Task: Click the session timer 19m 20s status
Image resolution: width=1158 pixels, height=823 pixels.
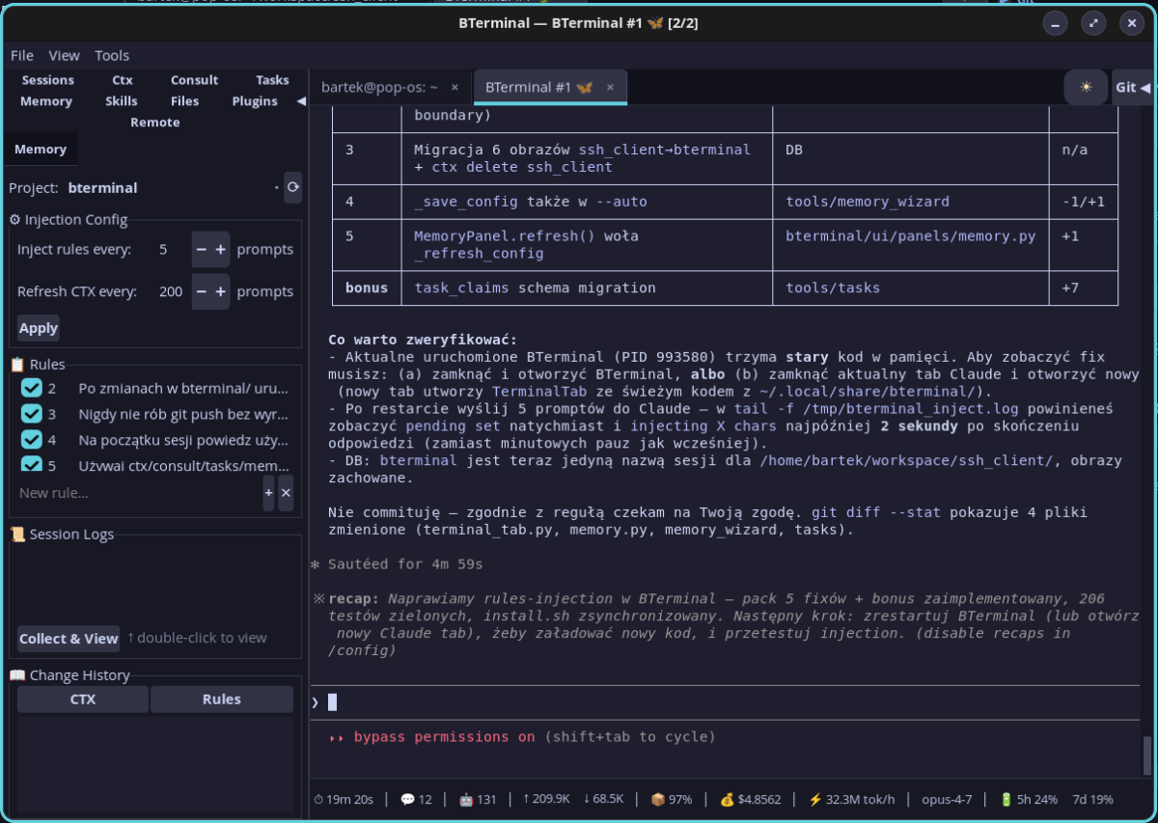Action: coord(344,800)
